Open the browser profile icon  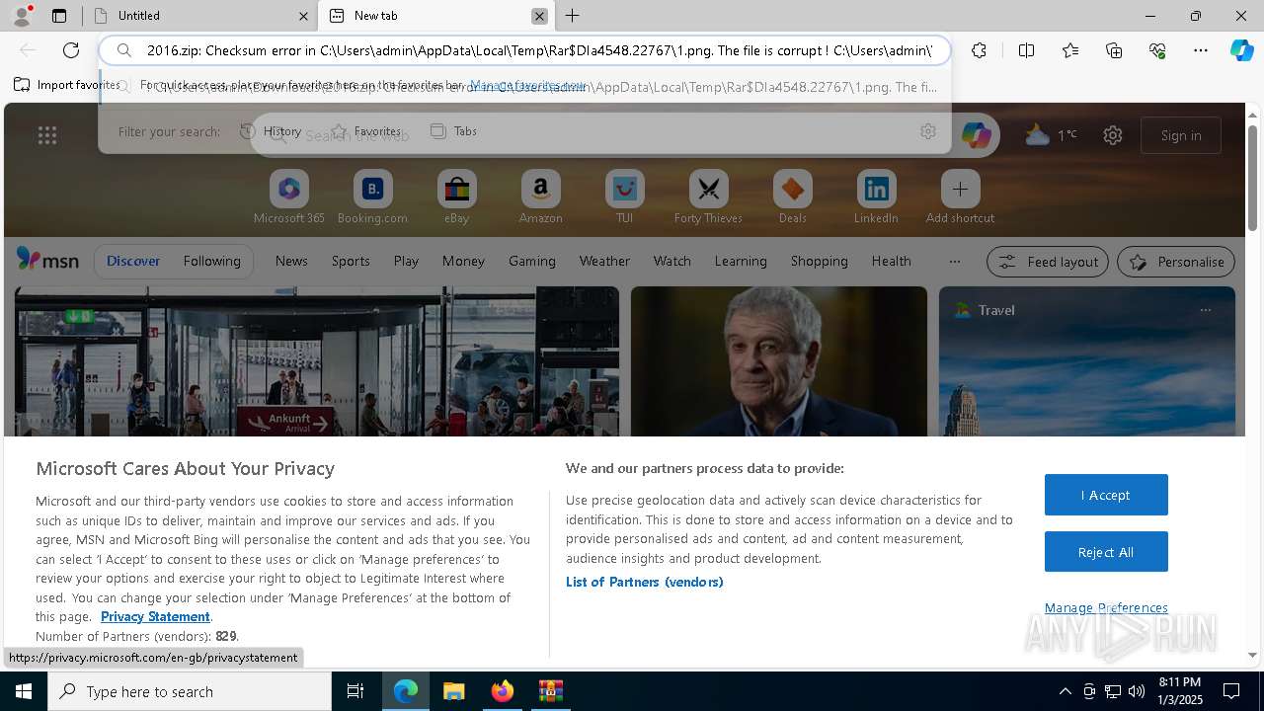(x=21, y=16)
